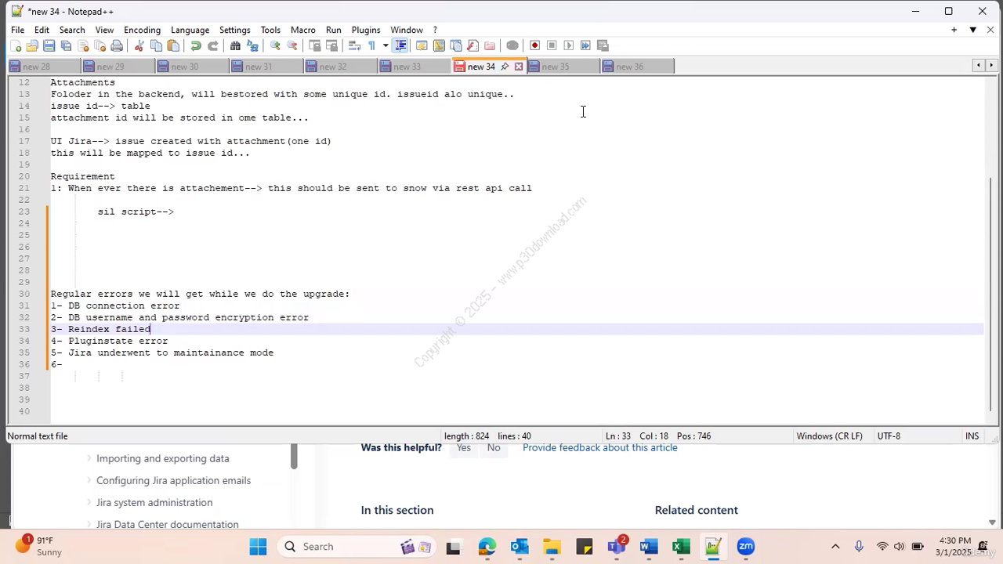Open a file using the Open toolbar icon

point(32,45)
